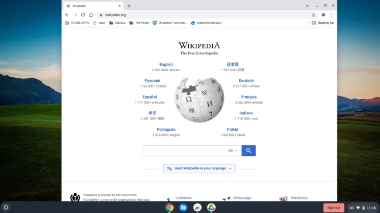Image resolution: width=380 pixels, height=213 pixels.
Task: Open the YCOSB APPS bookmark folder
Action: click(x=77, y=23)
